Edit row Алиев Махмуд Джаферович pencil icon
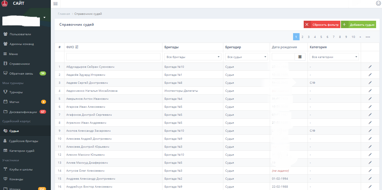The height and width of the screenshot is (190, 382). tap(370, 162)
